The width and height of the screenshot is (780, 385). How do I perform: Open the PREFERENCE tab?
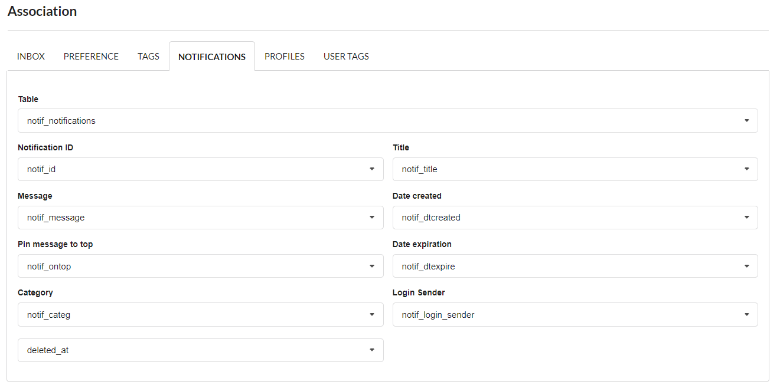coord(91,57)
